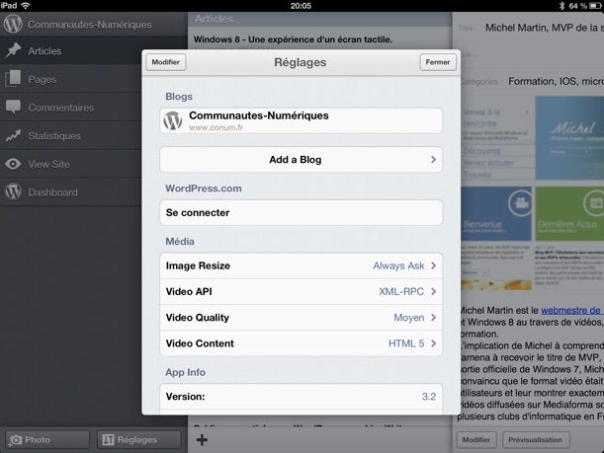Open the Windows 8 article row

click(319, 39)
